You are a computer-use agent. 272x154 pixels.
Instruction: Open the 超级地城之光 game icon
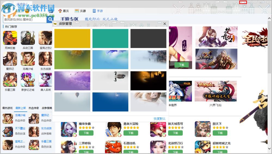[x=203, y=147]
